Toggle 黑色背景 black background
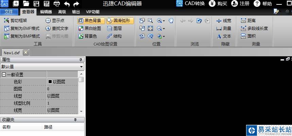 click(x=91, y=21)
